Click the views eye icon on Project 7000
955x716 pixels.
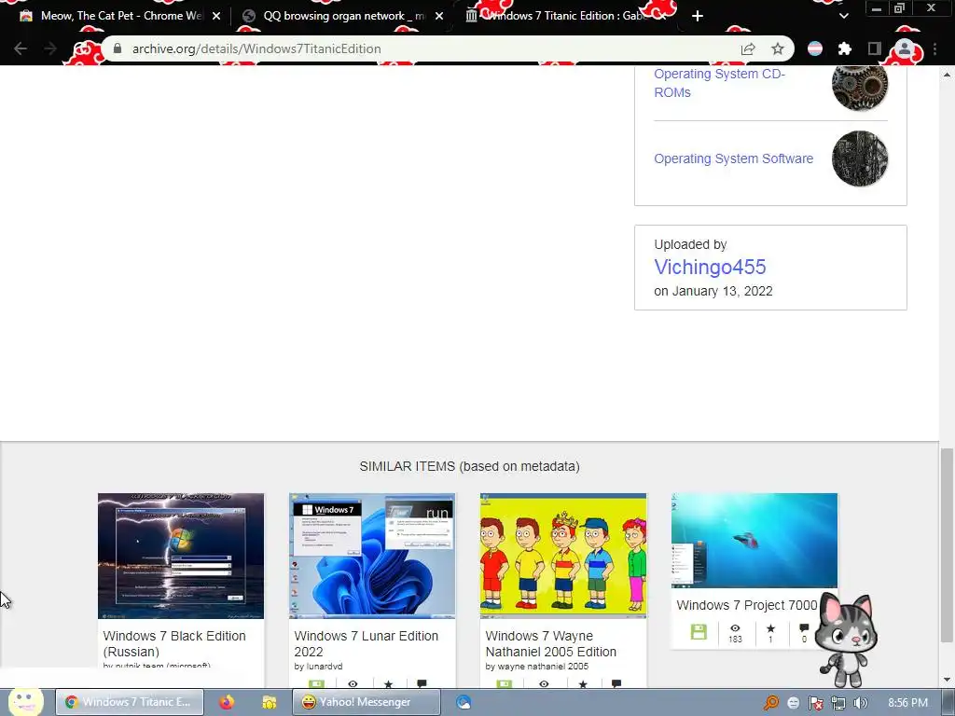(735, 627)
